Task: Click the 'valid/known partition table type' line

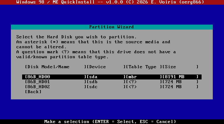Action: 62,57
